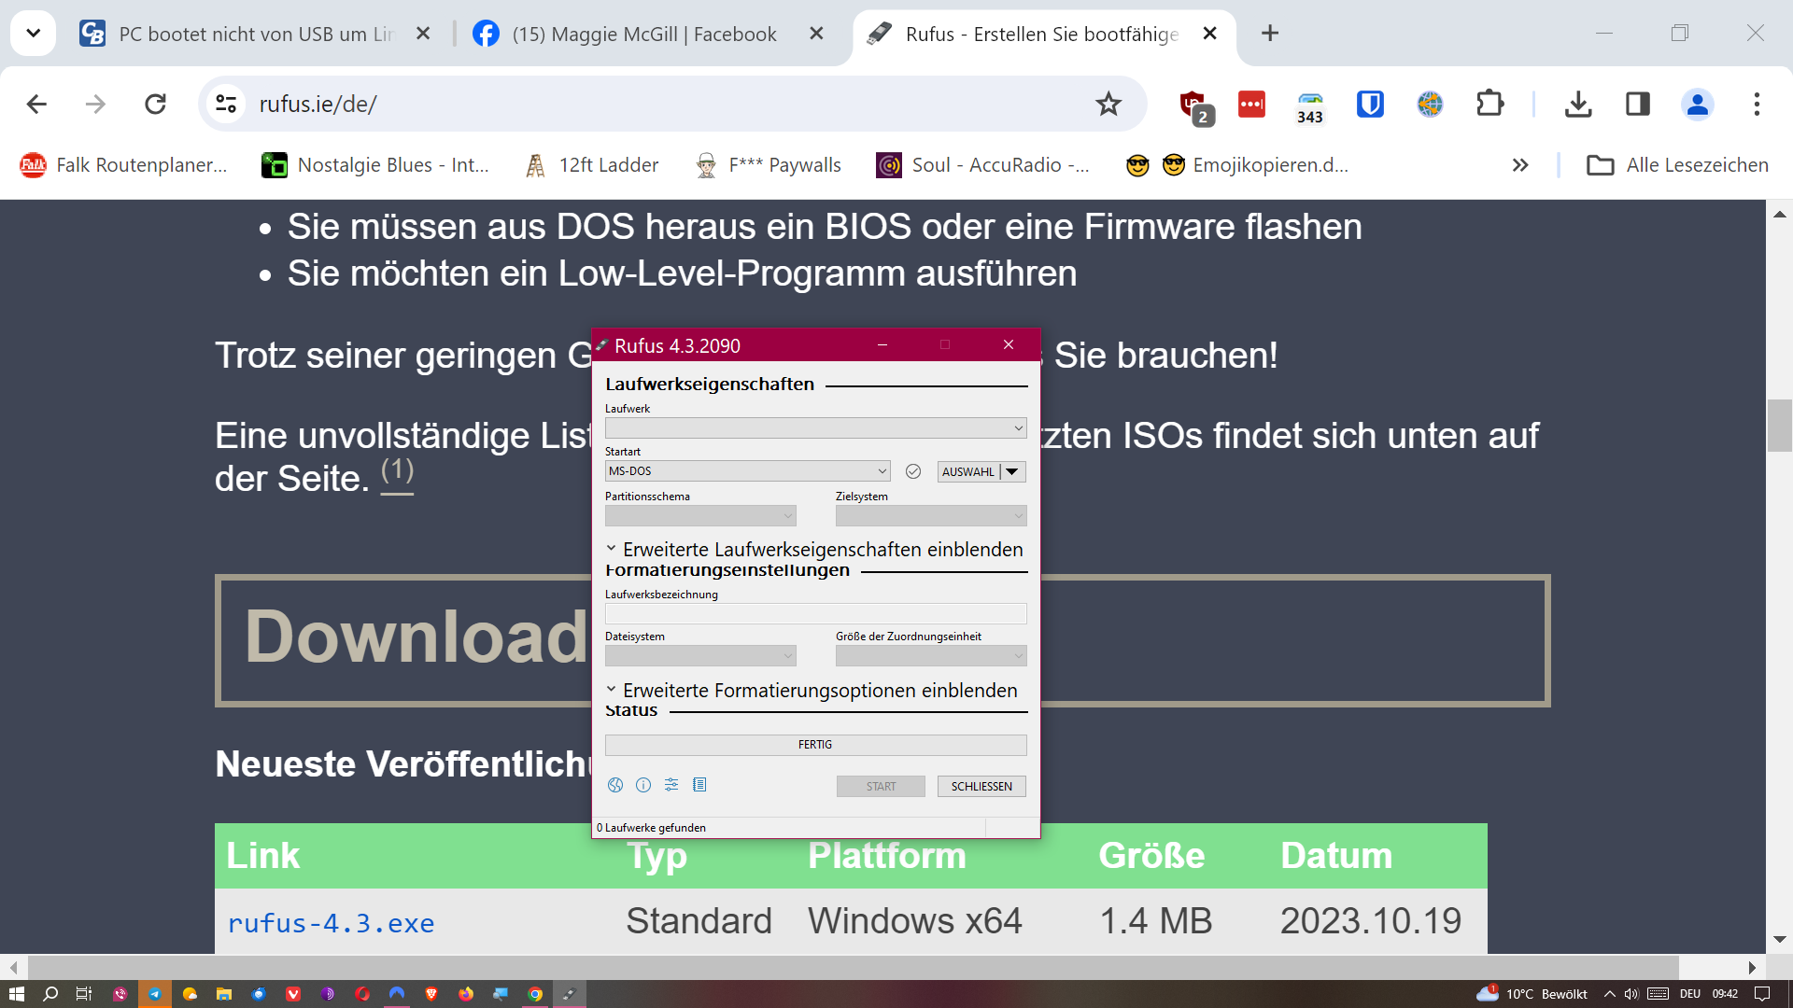Click the SCHLIESSEN button
The width and height of the screenshot is (1793, 1008).
coord(981,786)
